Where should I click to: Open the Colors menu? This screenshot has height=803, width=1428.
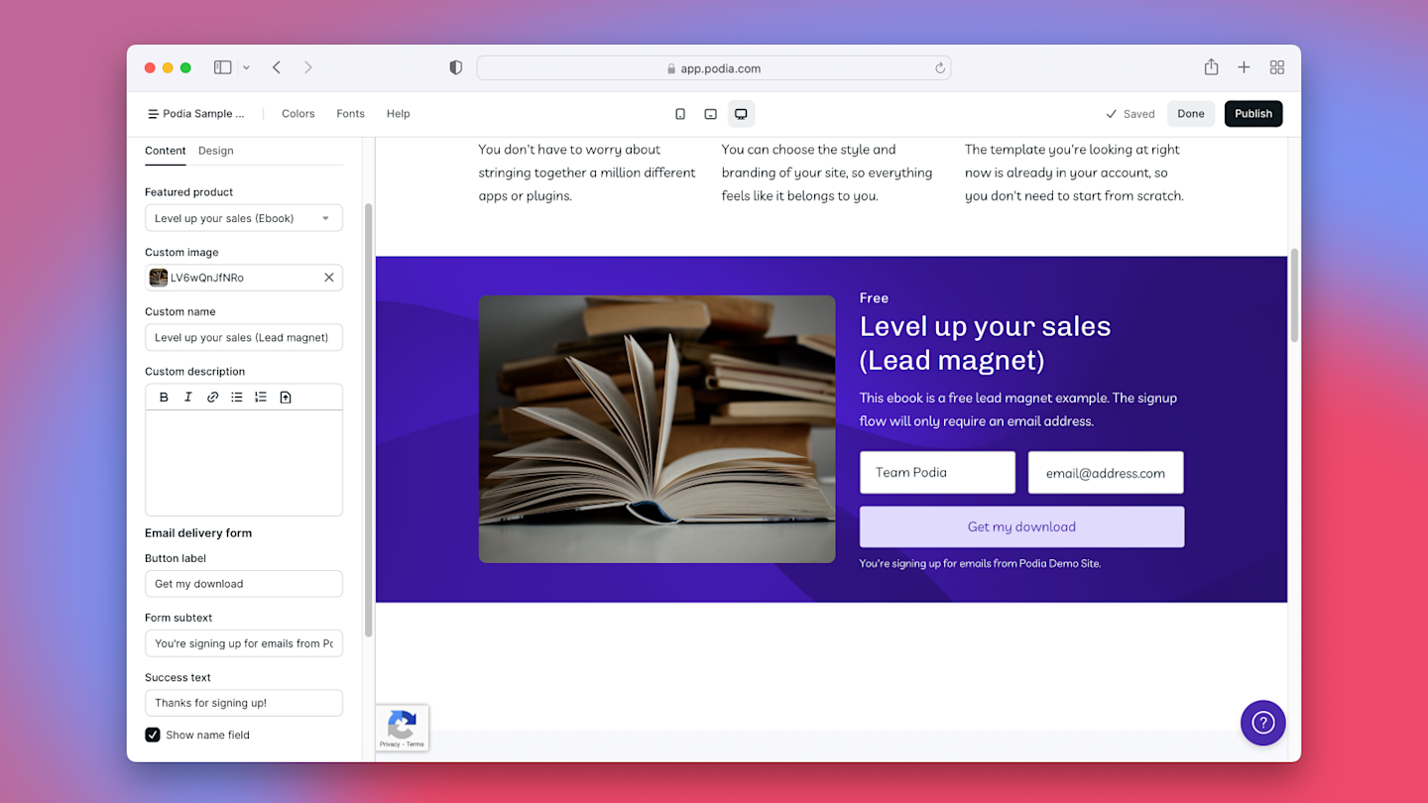pos(297,114)
